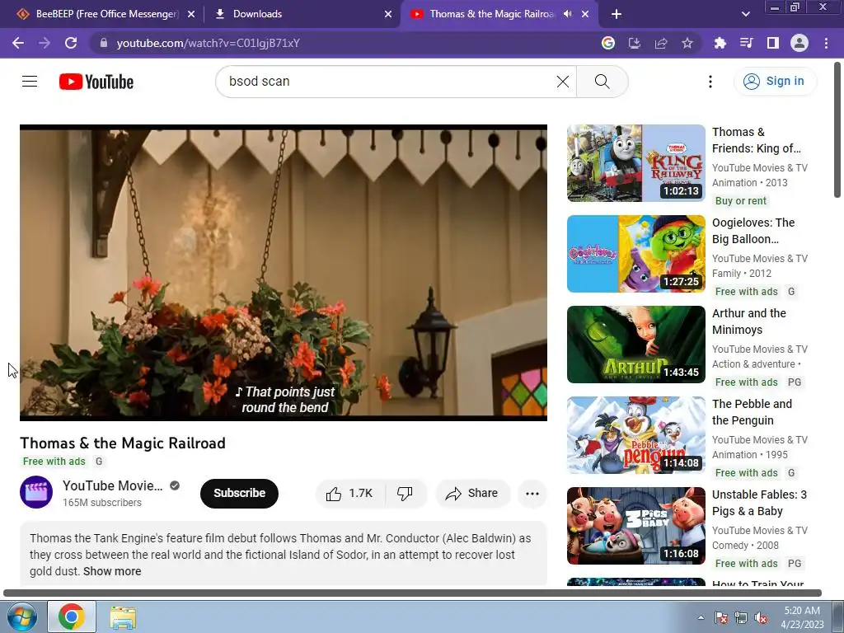This screenshot has width=844, height=633.
Task: Click install app icon in address bar
Action: (x=635, y=43)
